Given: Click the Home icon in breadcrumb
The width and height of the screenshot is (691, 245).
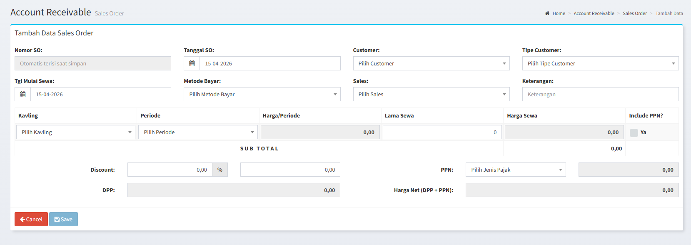Looking at the screenshot, I should pos(547,13).
